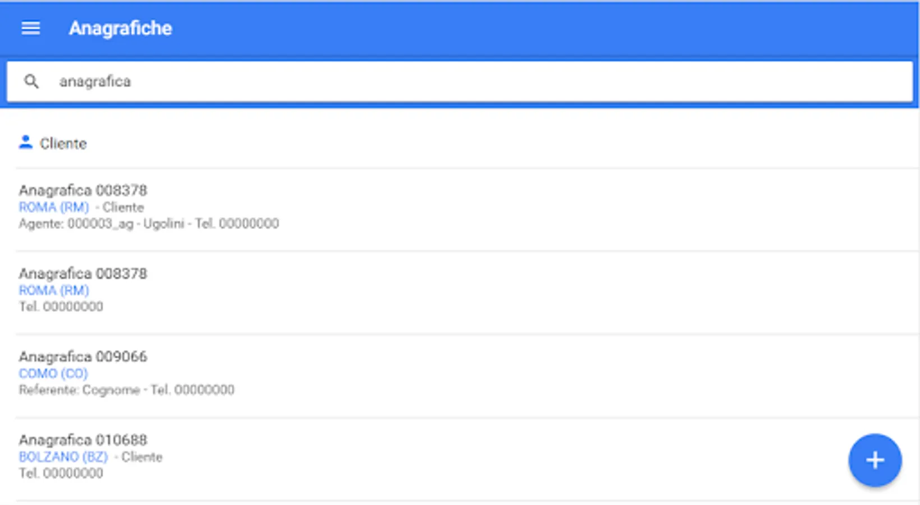Open Anagrafica 008378 entry without agent
Viewport: 920px width, 505px height.
tap(83, 274)
